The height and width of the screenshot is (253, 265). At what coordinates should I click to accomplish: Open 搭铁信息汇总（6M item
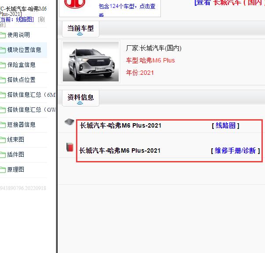[32, 95]
